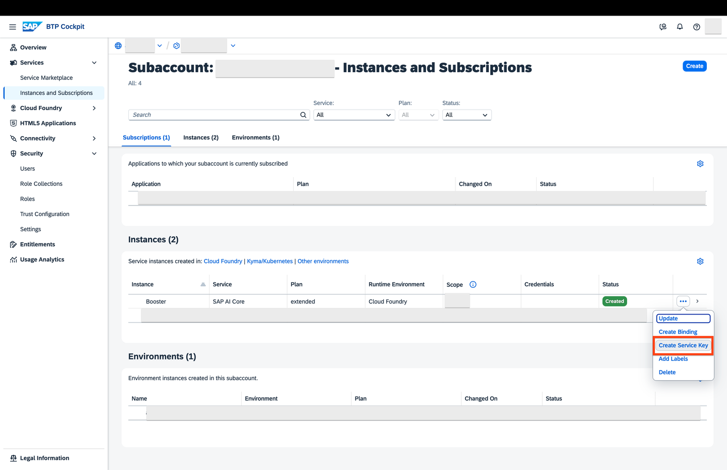The width and height of the screenshot is (727, 470).
Task: Open the help question mark icon
Action: click(x=697, y=27)
